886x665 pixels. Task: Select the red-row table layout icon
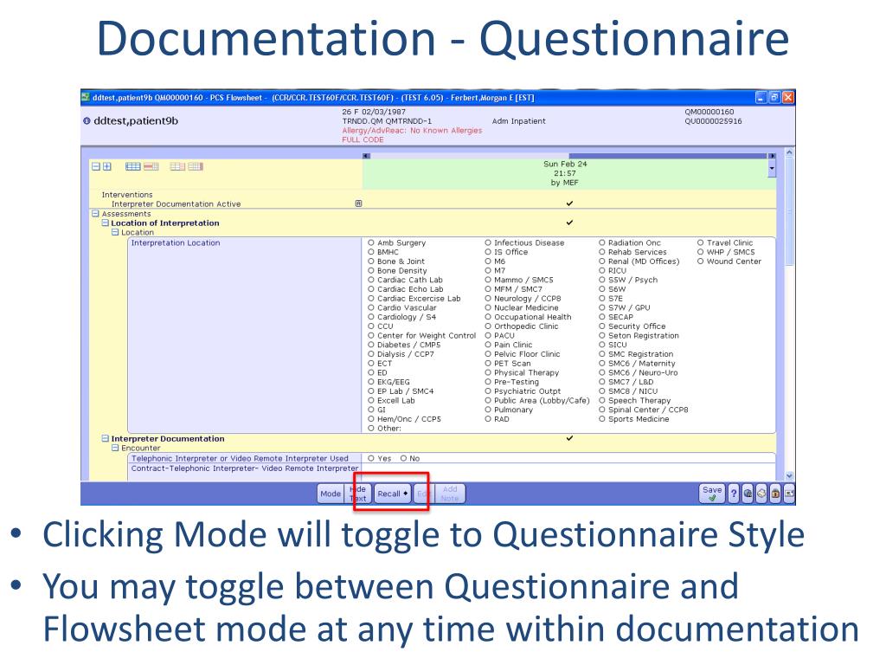pyautogui.click(x=151, y=166)
